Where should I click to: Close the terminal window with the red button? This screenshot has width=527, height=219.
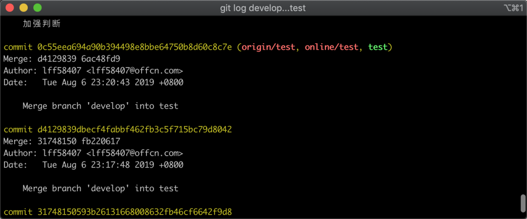click(x=10, y=8)
